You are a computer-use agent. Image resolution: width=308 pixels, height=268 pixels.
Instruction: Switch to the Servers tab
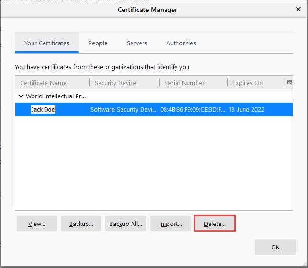coord(137,43)
